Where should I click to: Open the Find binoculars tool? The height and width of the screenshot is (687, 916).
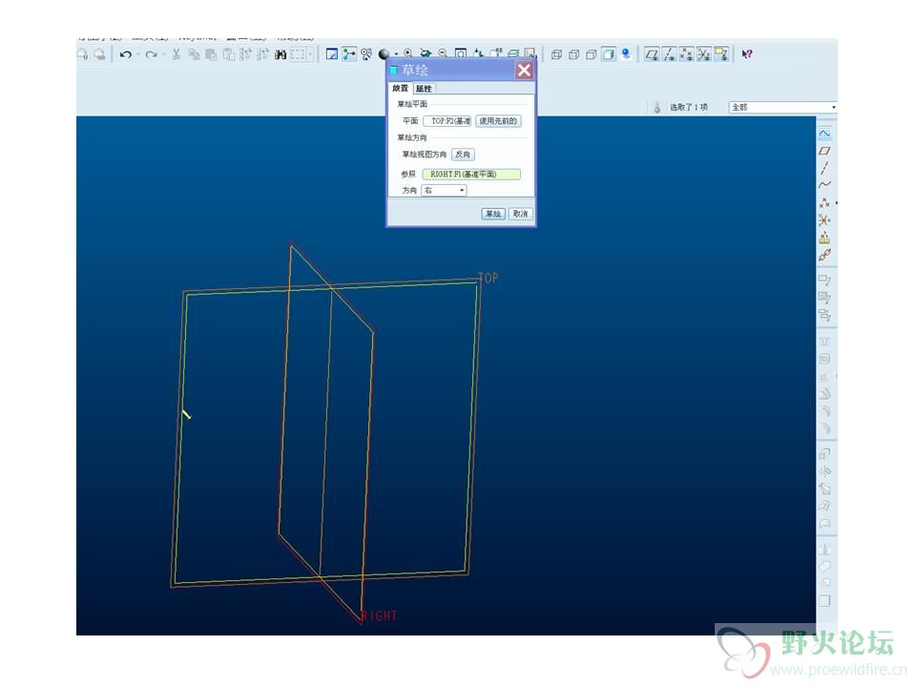(281, 54)
